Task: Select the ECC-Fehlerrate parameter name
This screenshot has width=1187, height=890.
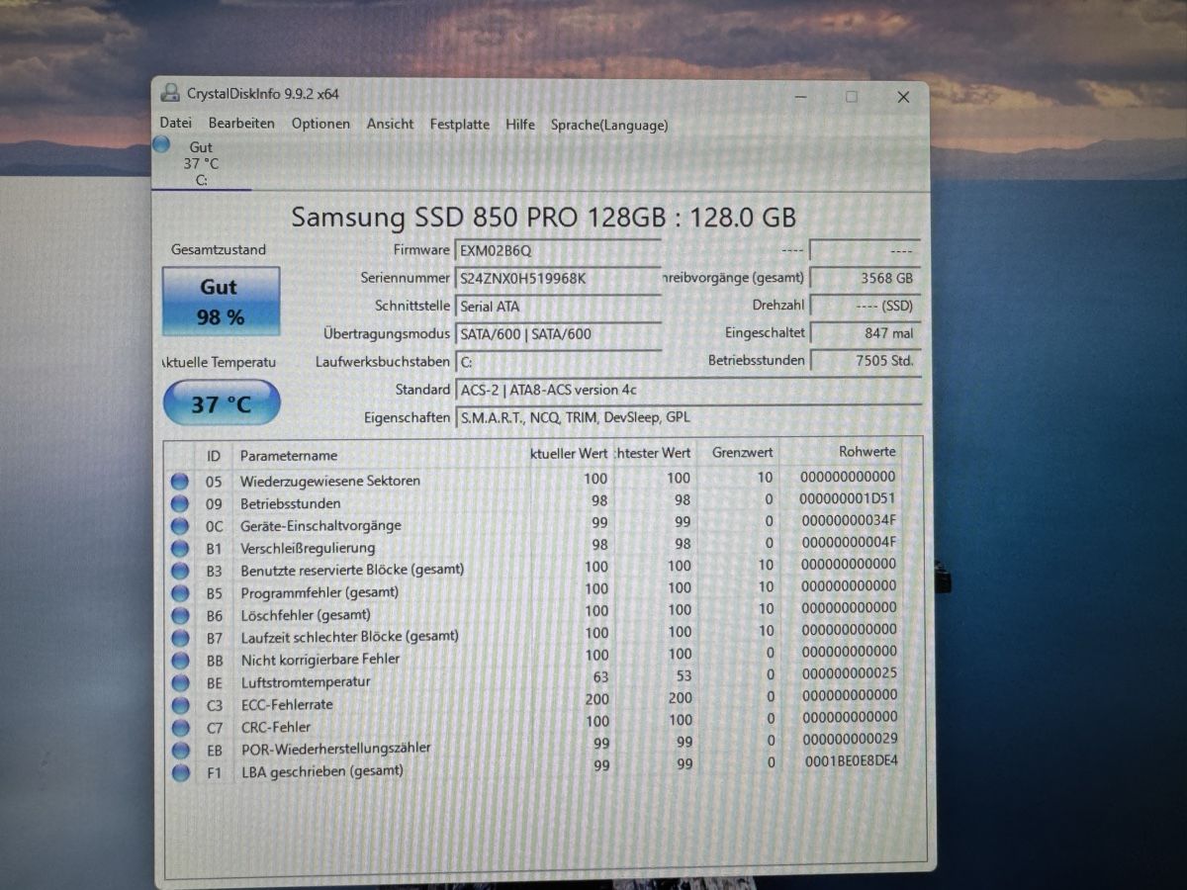Action: point(287,705)
